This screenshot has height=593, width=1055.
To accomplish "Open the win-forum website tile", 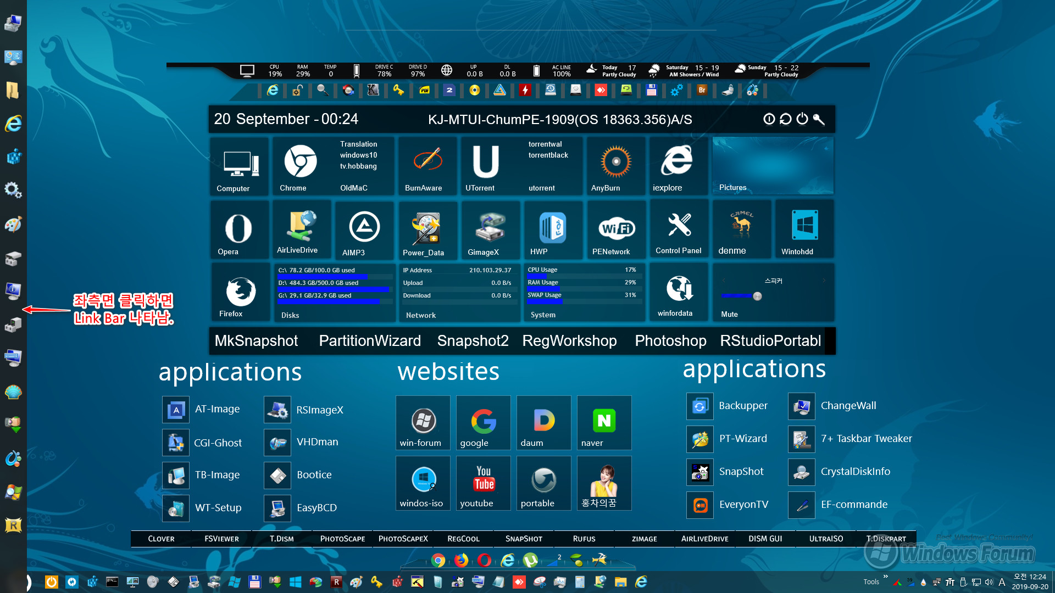I will 423,423.
